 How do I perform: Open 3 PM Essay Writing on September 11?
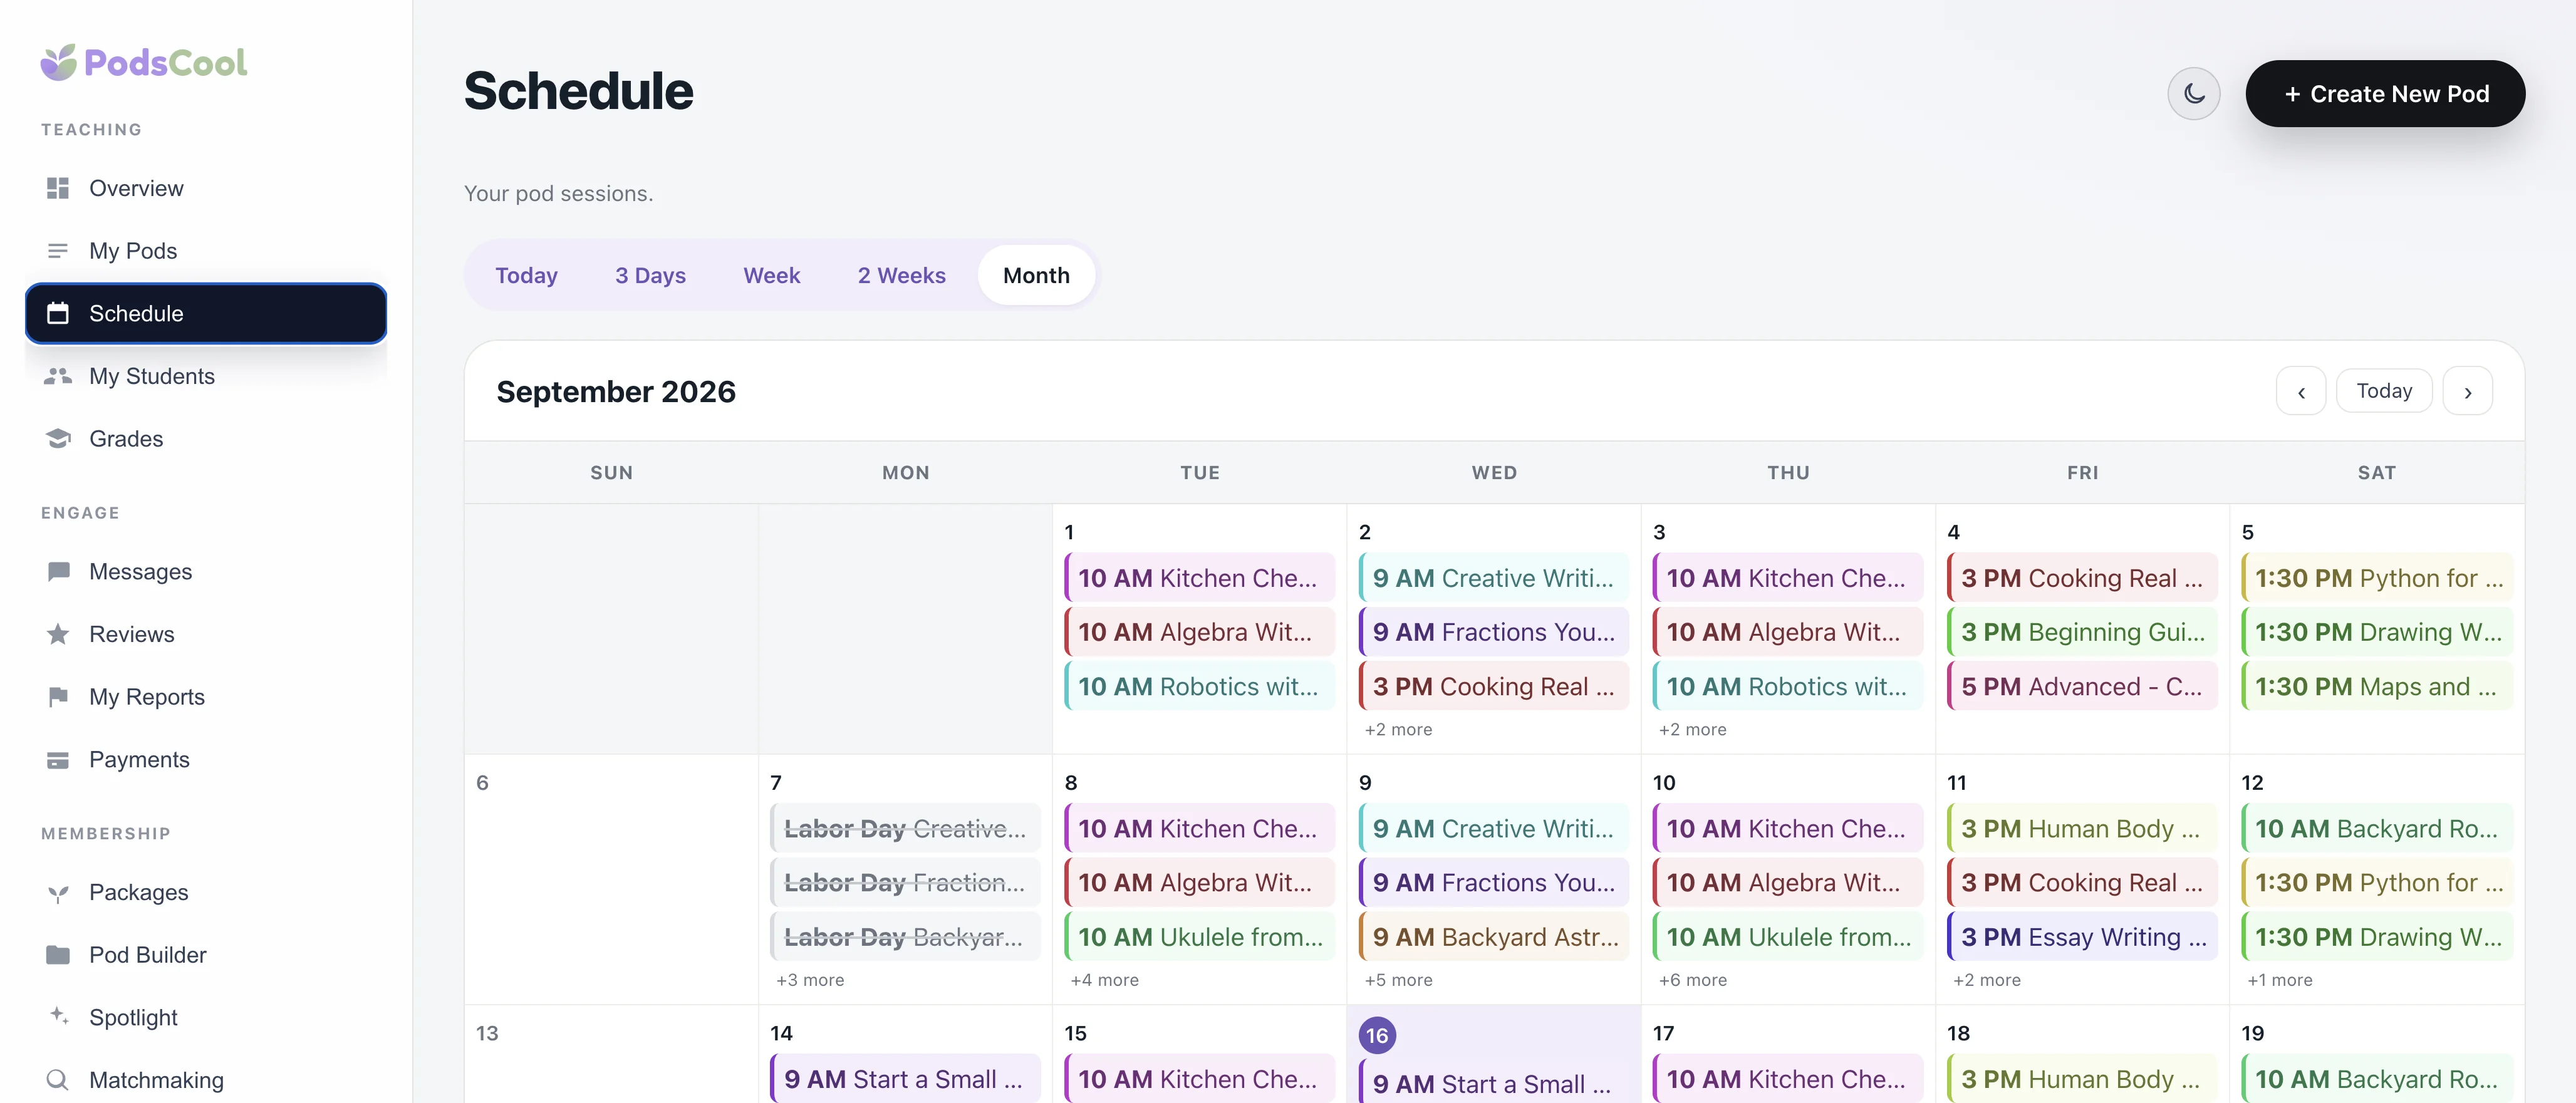coord(2082,937)
